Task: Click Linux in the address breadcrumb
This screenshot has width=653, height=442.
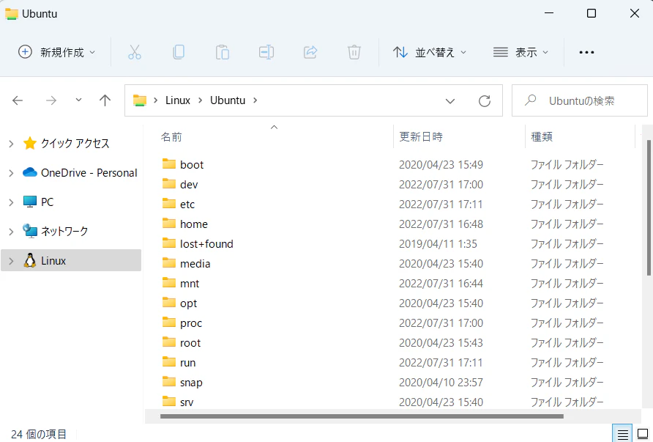Action: click(x=178, y=100)
